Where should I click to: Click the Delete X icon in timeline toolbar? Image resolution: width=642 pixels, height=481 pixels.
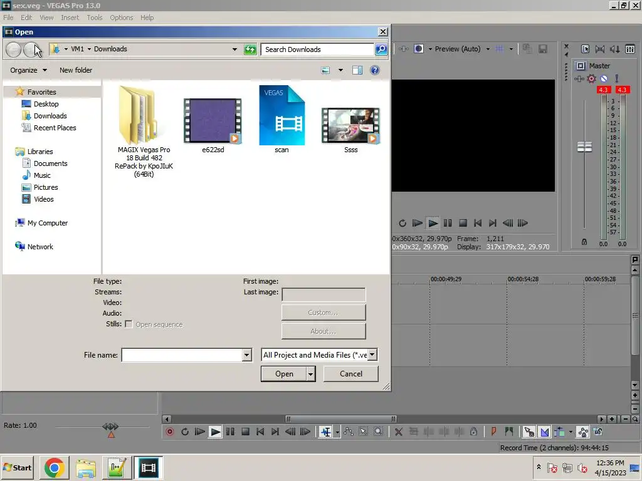(x=398, y=432)
